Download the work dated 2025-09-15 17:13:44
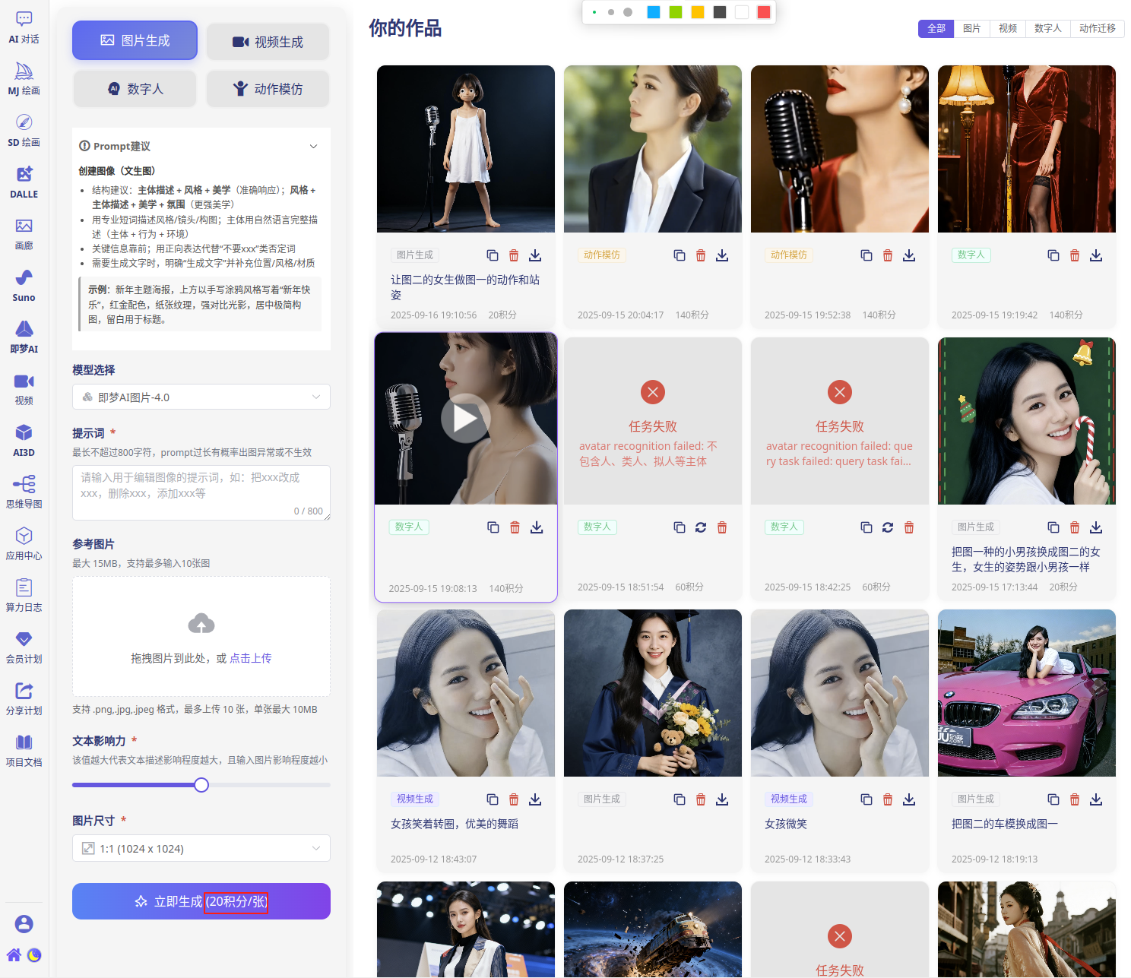The height and width of the screenshot is (978, 1131). pos(1096,527)
